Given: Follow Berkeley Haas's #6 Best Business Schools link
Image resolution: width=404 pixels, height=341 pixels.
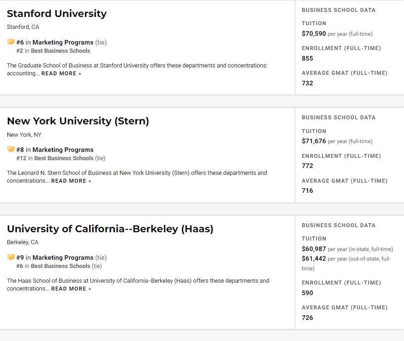Looking at the screenshot, I should pyautogui.click(x=53, y=266).
